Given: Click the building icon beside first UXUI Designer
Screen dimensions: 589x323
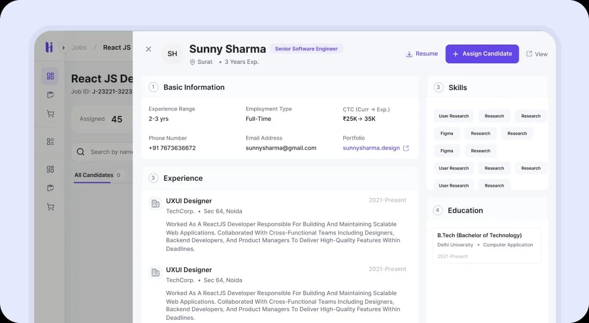Looking at the screenshot, I should coord(156,203).
